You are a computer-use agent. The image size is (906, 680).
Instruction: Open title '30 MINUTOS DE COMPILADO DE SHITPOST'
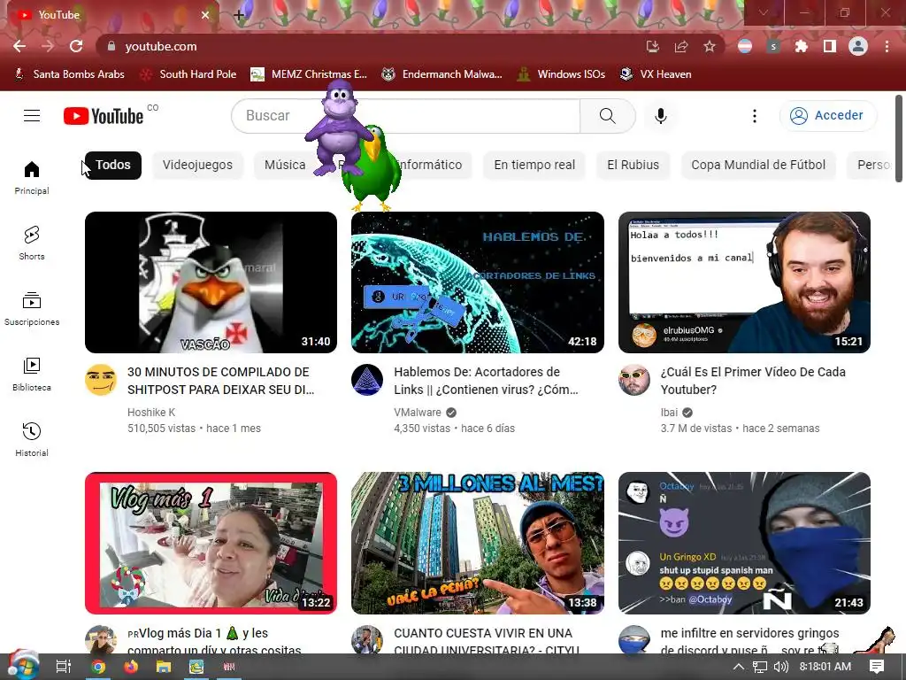click(220, 381)
